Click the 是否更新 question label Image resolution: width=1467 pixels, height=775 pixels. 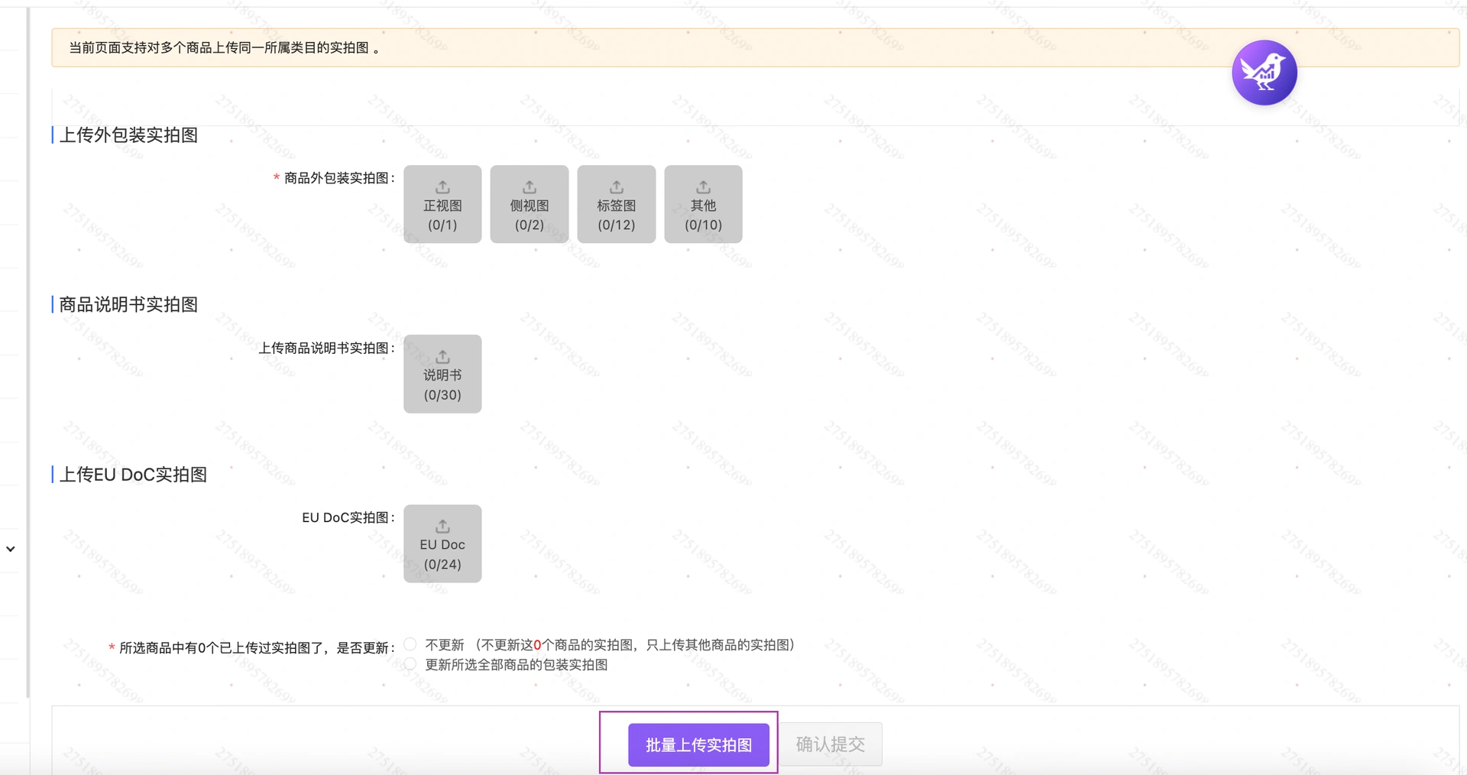tap(257, 648)
